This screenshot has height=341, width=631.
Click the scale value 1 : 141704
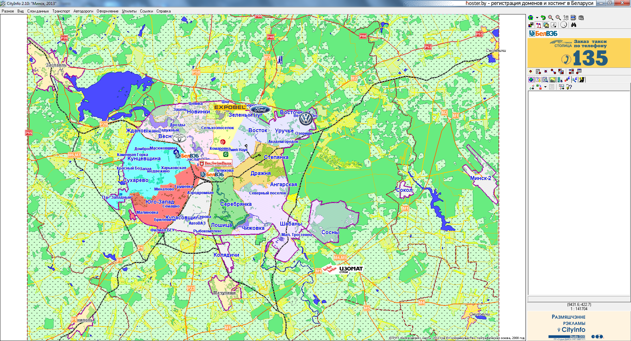579,309
